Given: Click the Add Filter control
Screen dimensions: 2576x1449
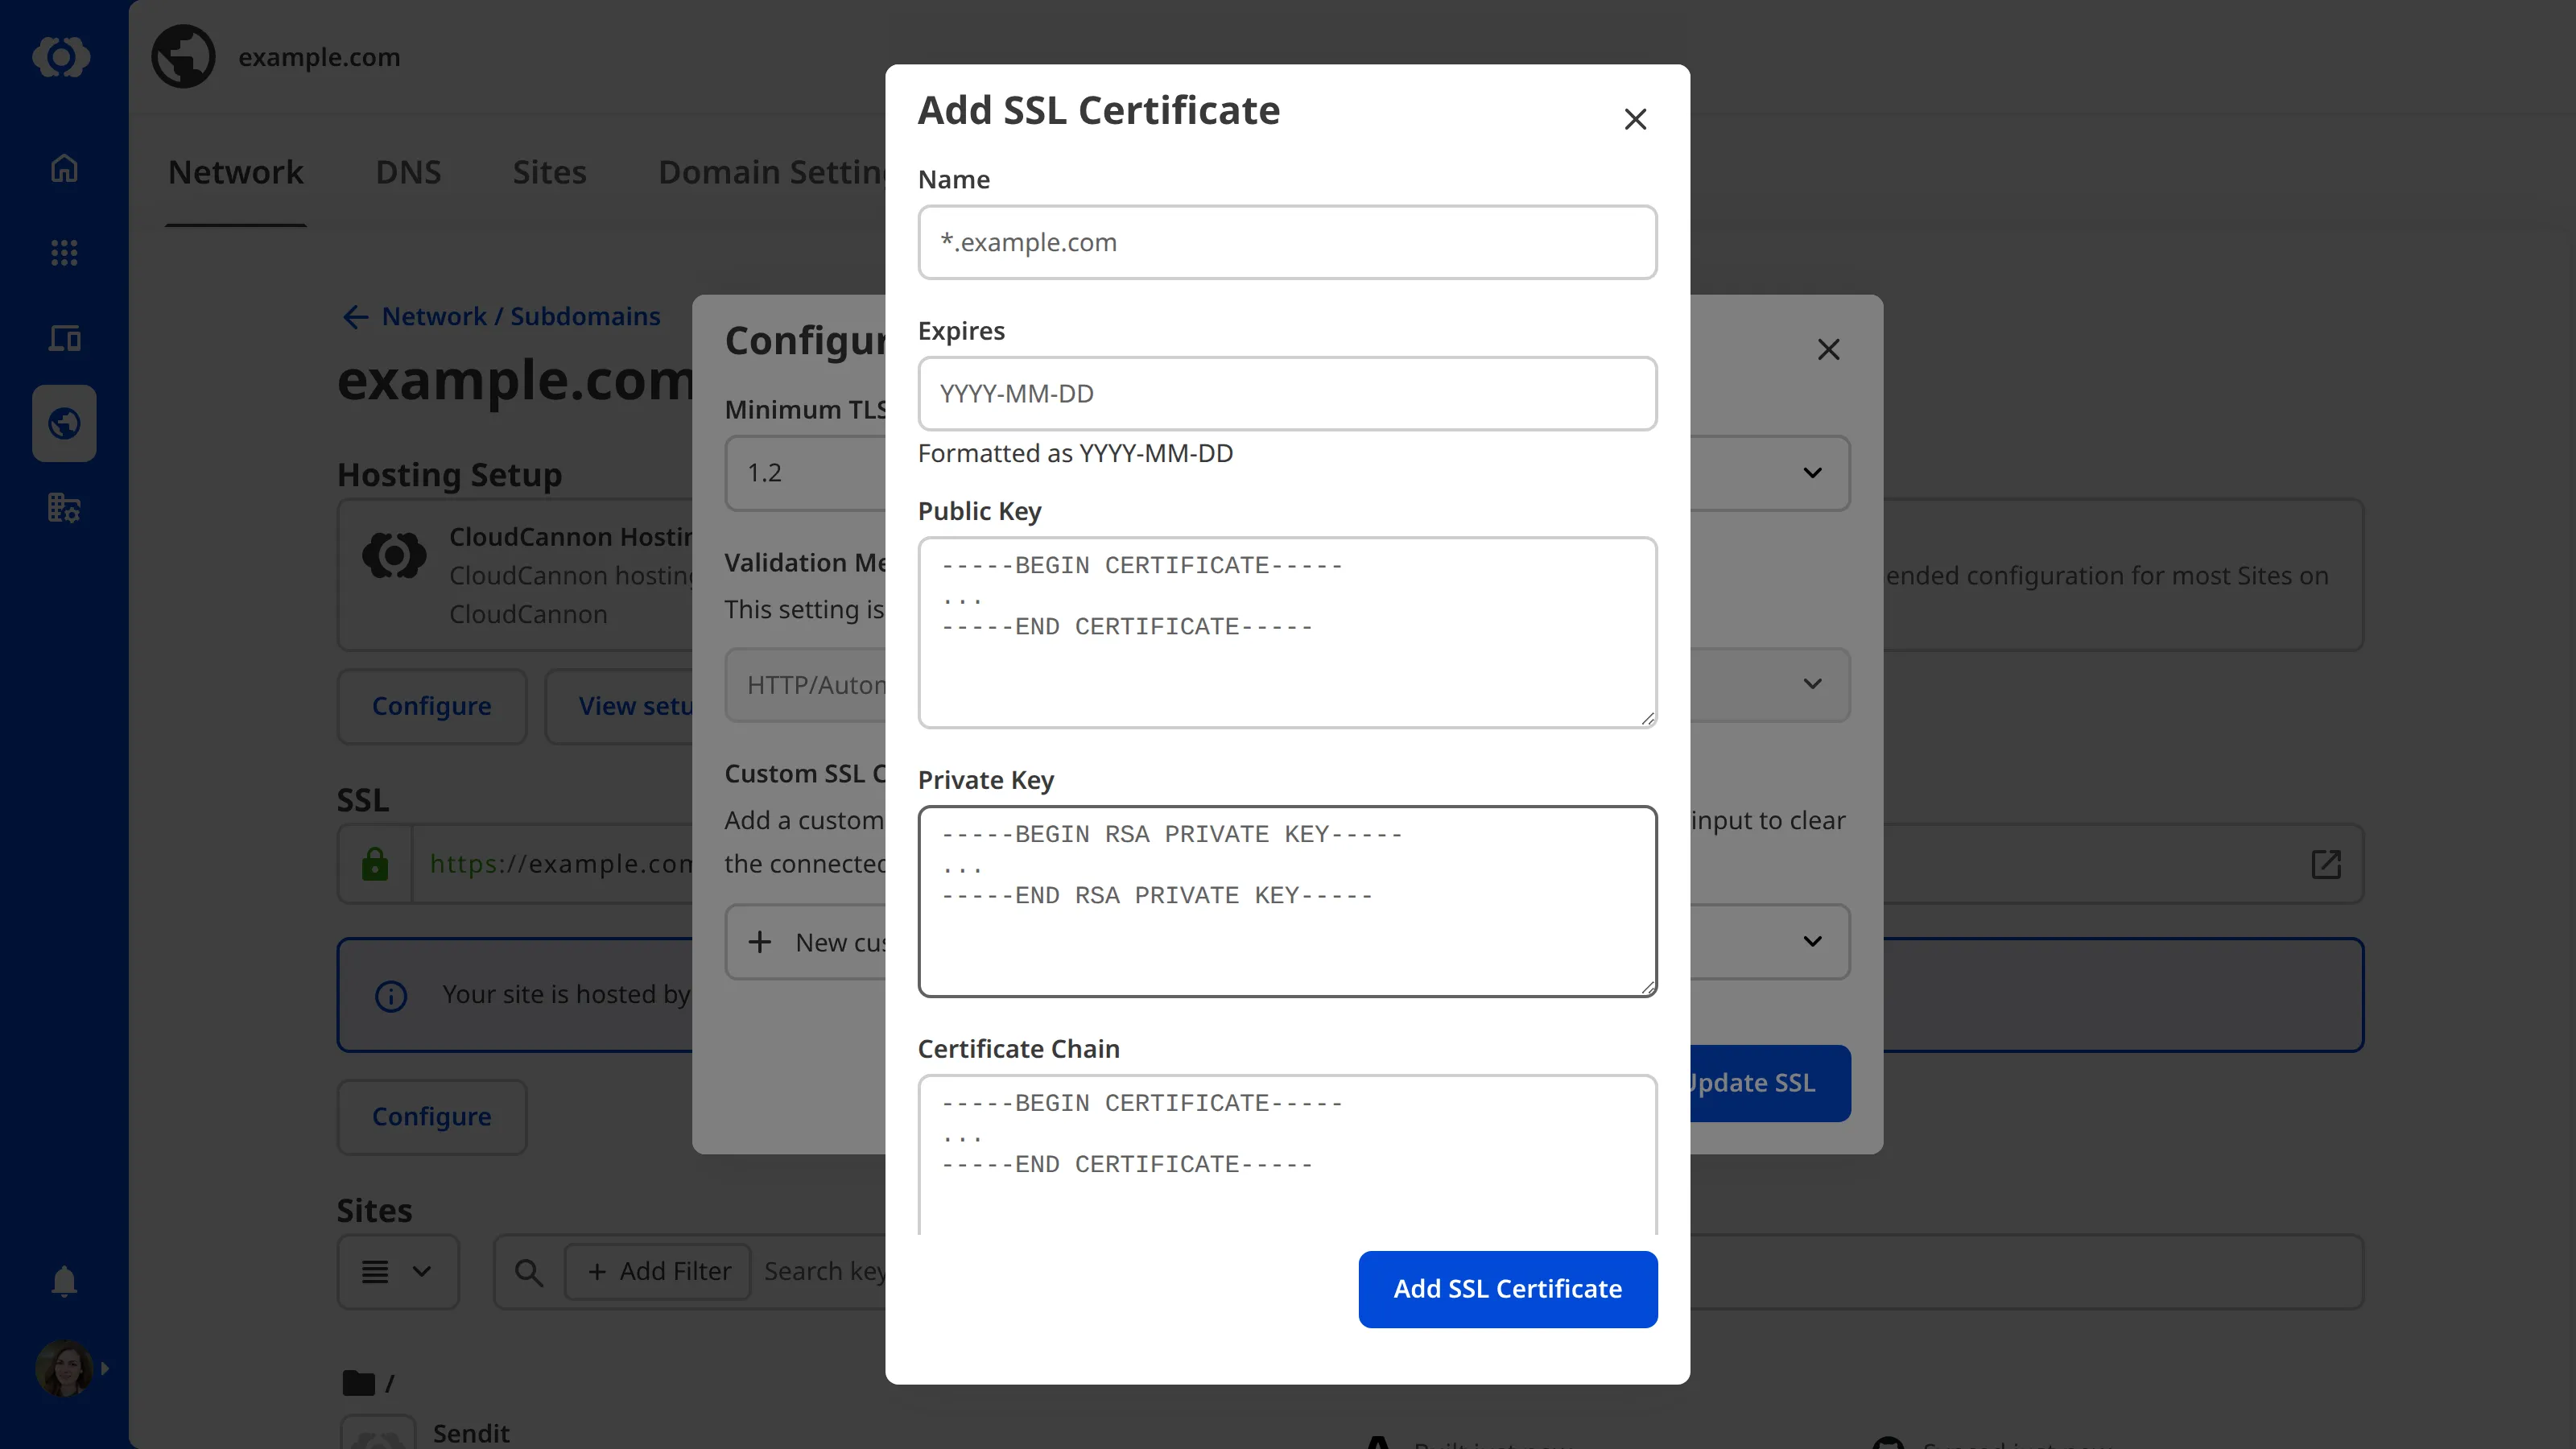Looking at the screenshot, I should coord(657,1270).
